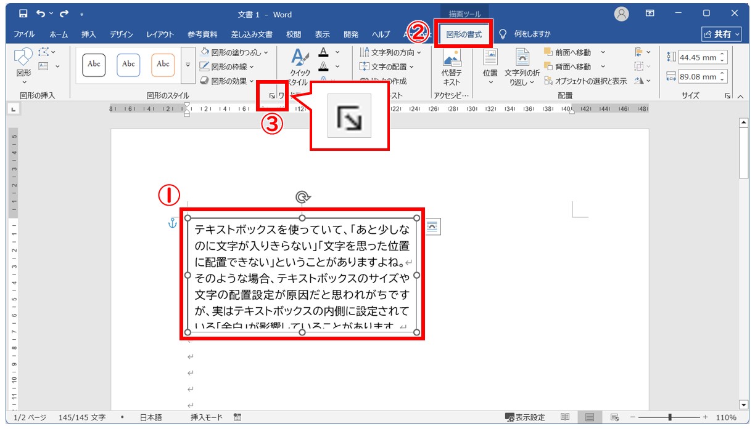Open layout options icon beside text box
The height and width of the screenshot is (429, 755).
coord(432,227)
